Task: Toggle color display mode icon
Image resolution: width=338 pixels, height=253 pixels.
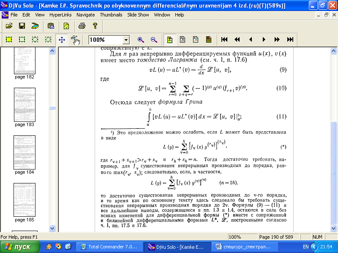Action: [x=170, y=40]
